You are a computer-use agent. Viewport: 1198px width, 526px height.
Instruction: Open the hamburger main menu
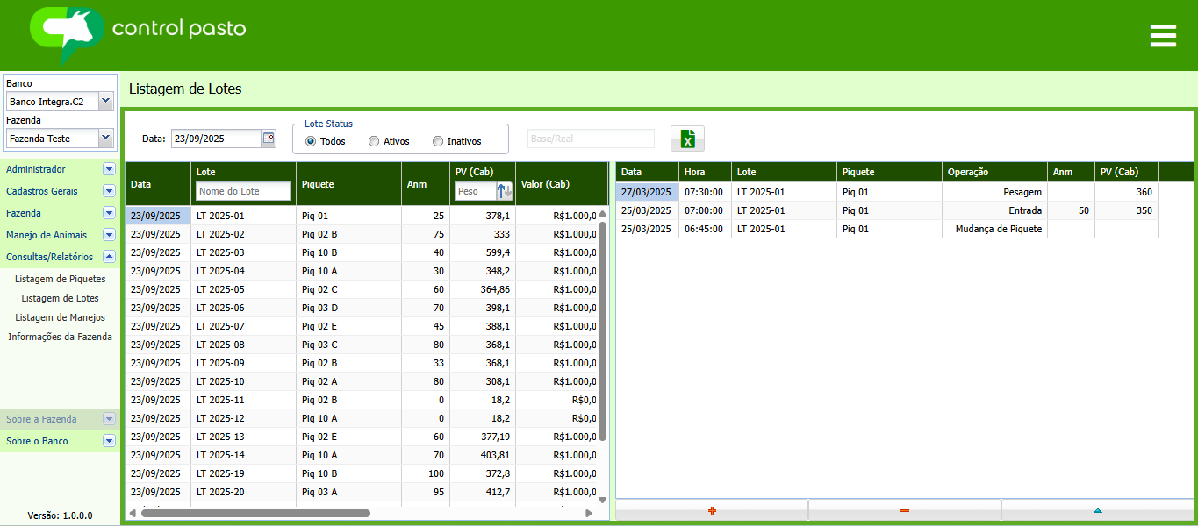tap(1163, 36)
